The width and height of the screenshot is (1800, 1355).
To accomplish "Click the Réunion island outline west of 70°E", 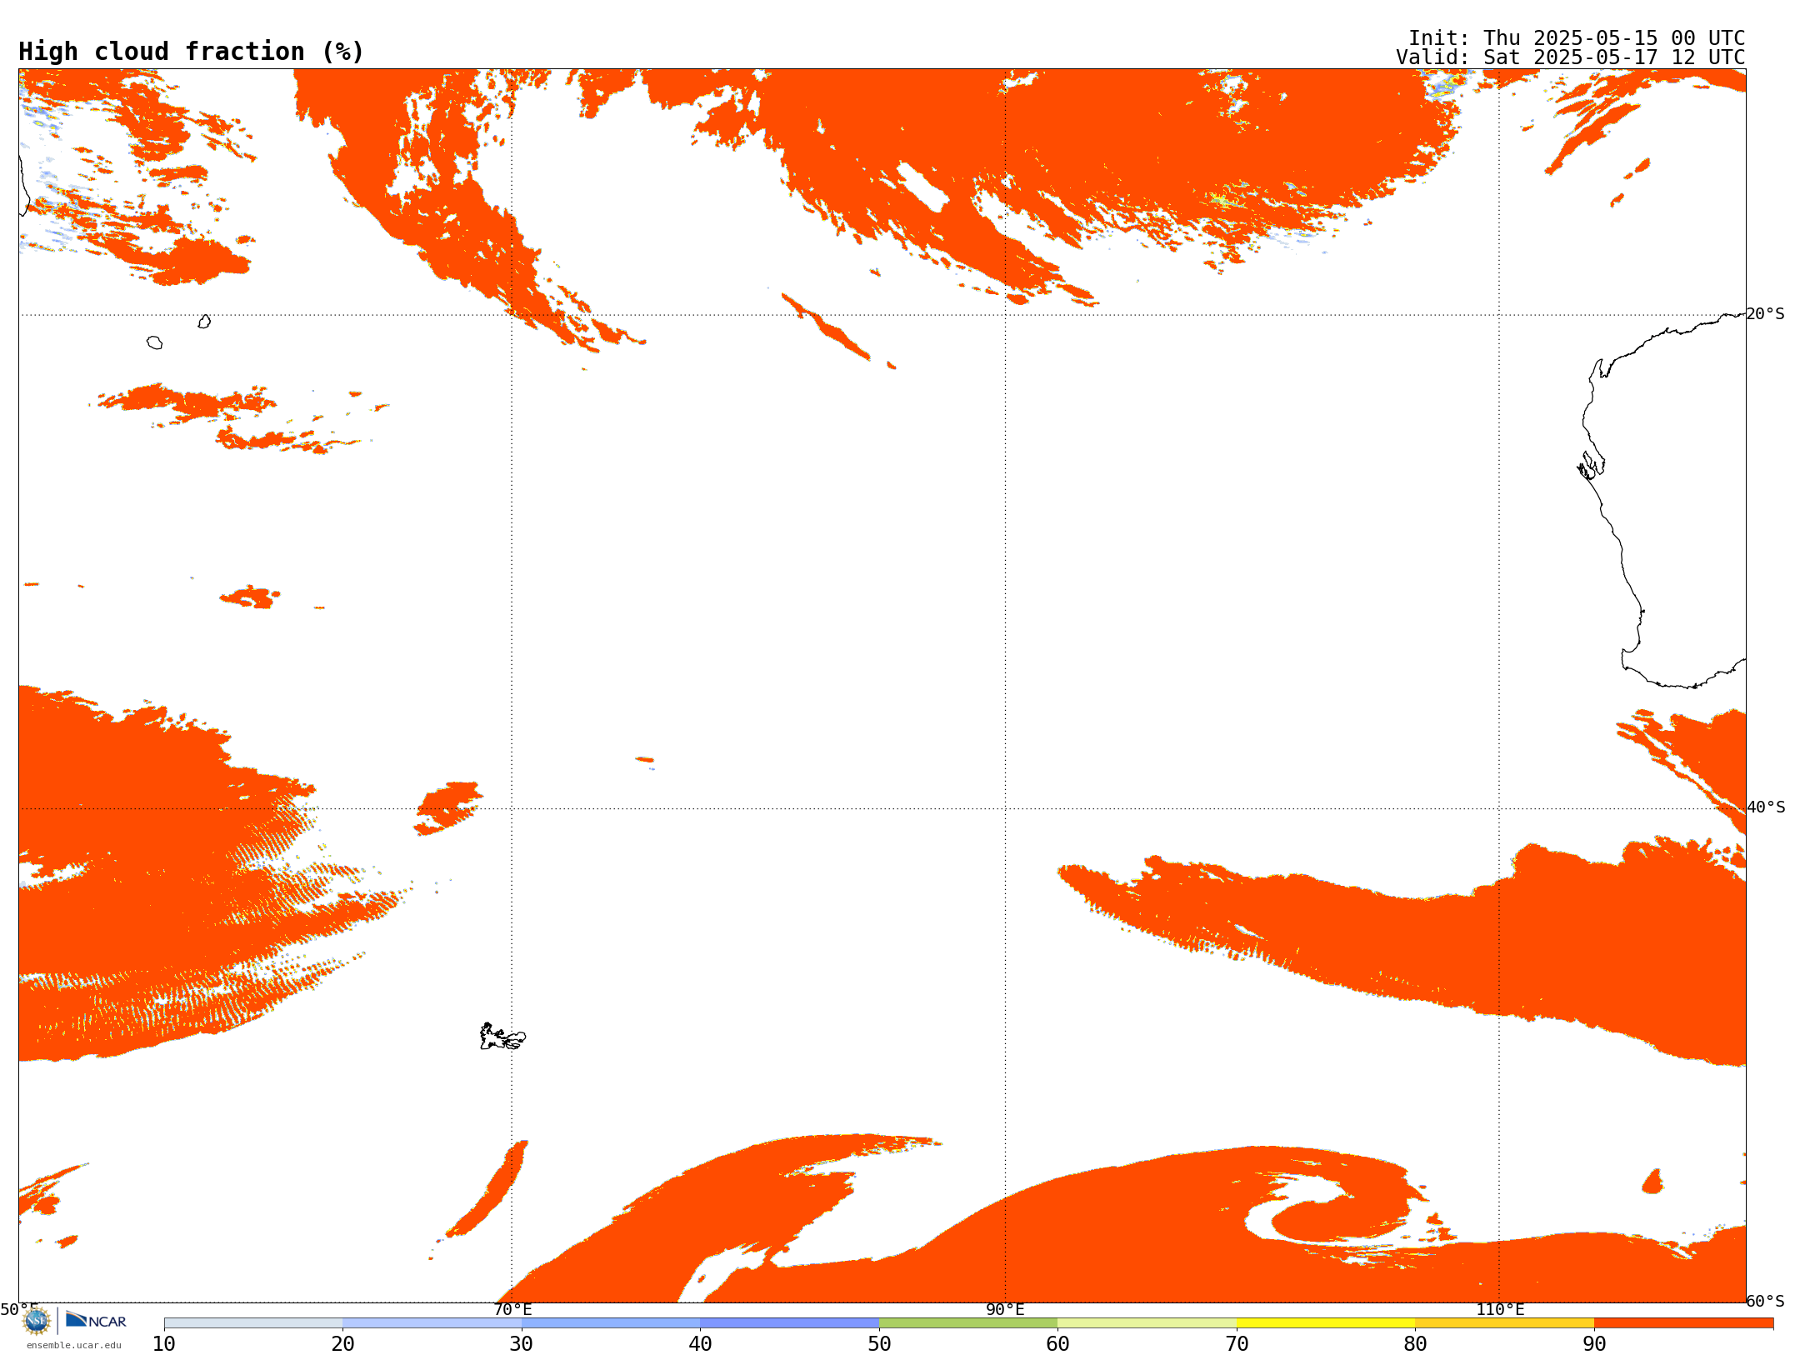I will 154,342.
